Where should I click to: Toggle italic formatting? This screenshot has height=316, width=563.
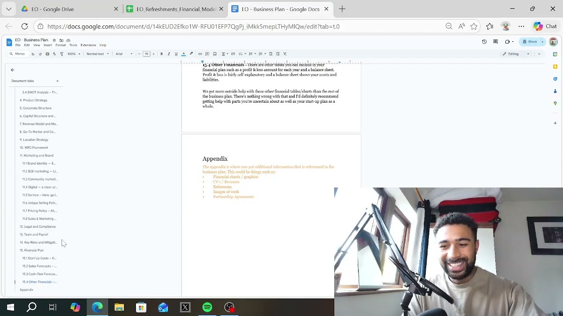[x=168, y=54]
